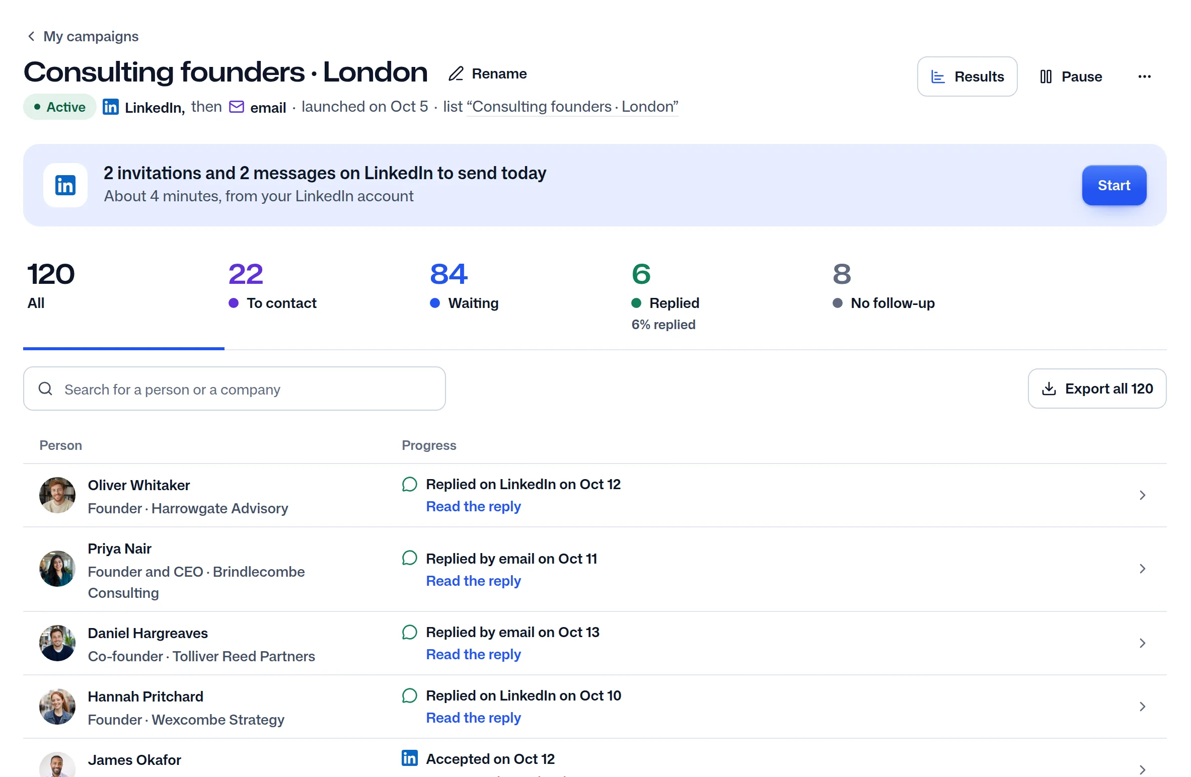Image resolution: width=1191 pixels, height=777 pixels.
Task: Return to My campaigns
Action: point(83,36)
